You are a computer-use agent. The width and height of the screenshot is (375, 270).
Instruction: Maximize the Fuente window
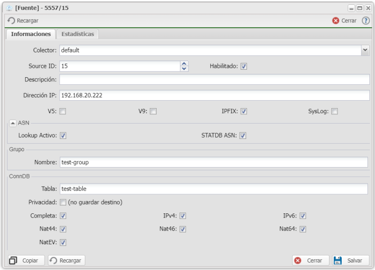[x=360, y=8]
